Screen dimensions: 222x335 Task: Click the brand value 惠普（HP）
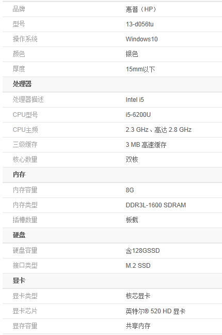tap(142, 9)
